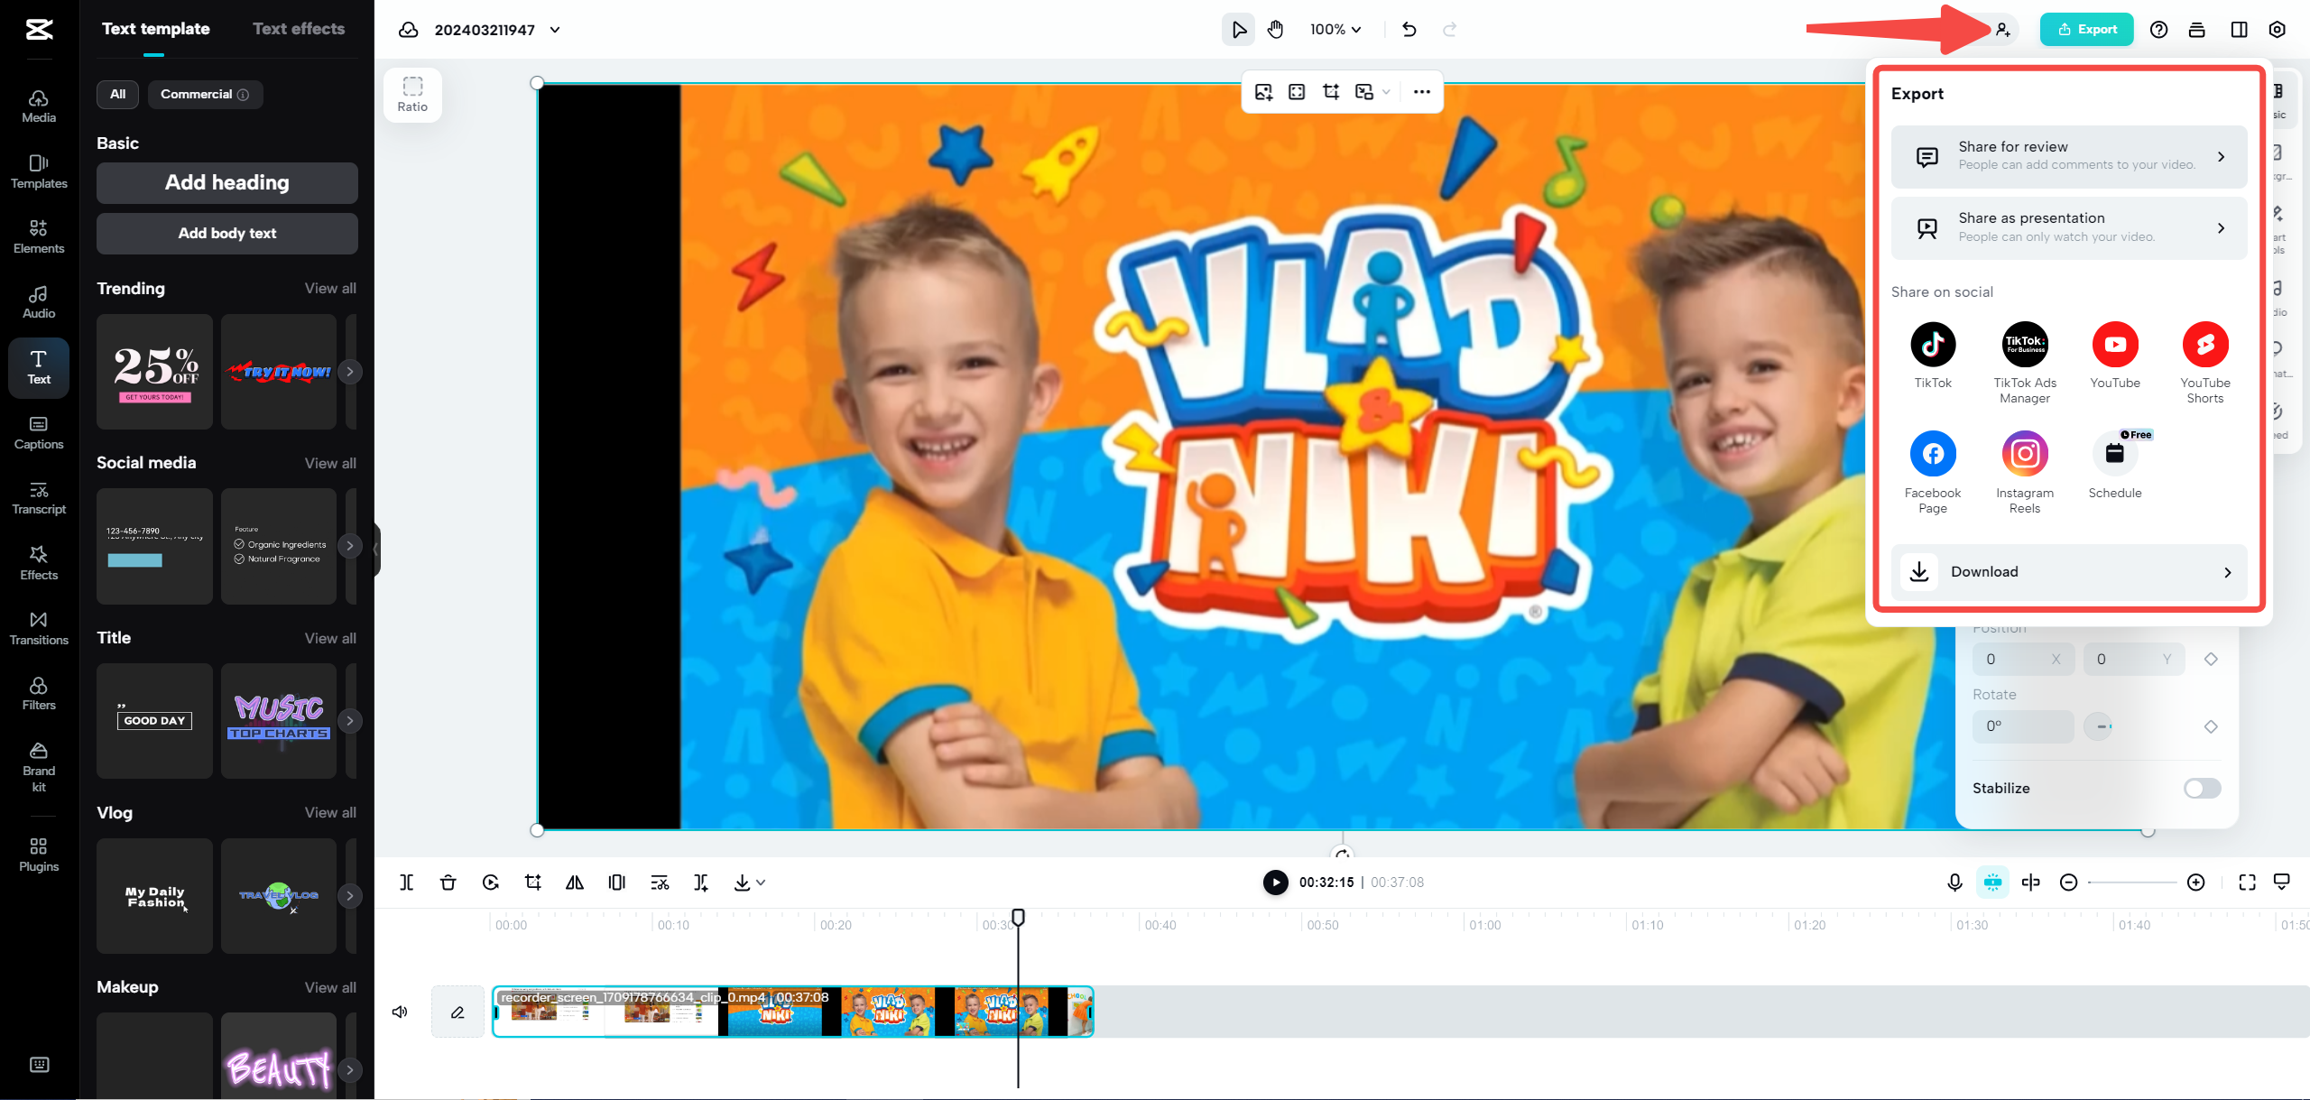Click the Add heading button
Screen dimensions: 2310x1100
[x=226, y=182]
